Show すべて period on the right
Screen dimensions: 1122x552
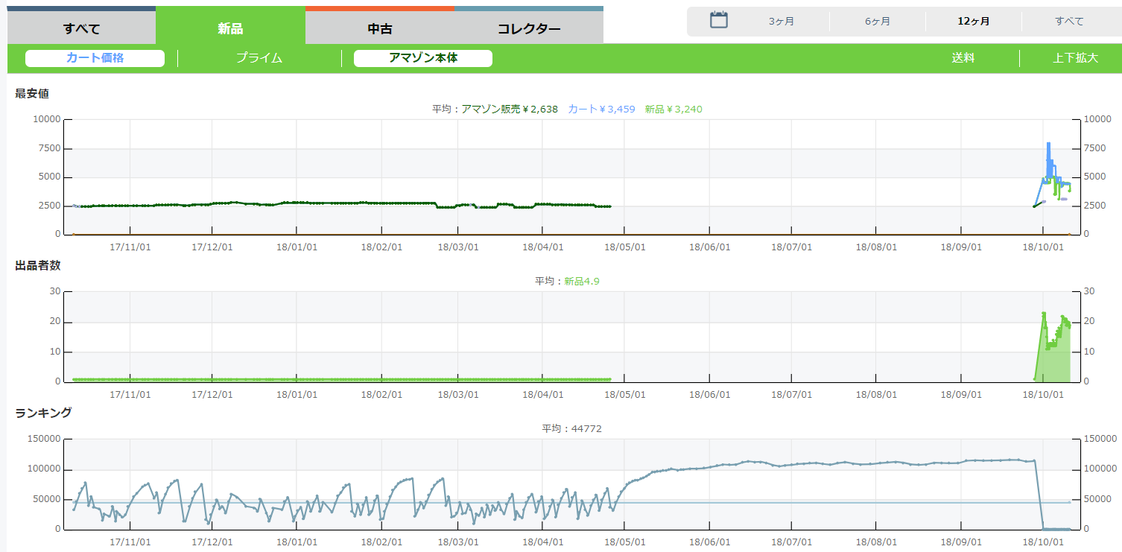[x=1069, y=22]
